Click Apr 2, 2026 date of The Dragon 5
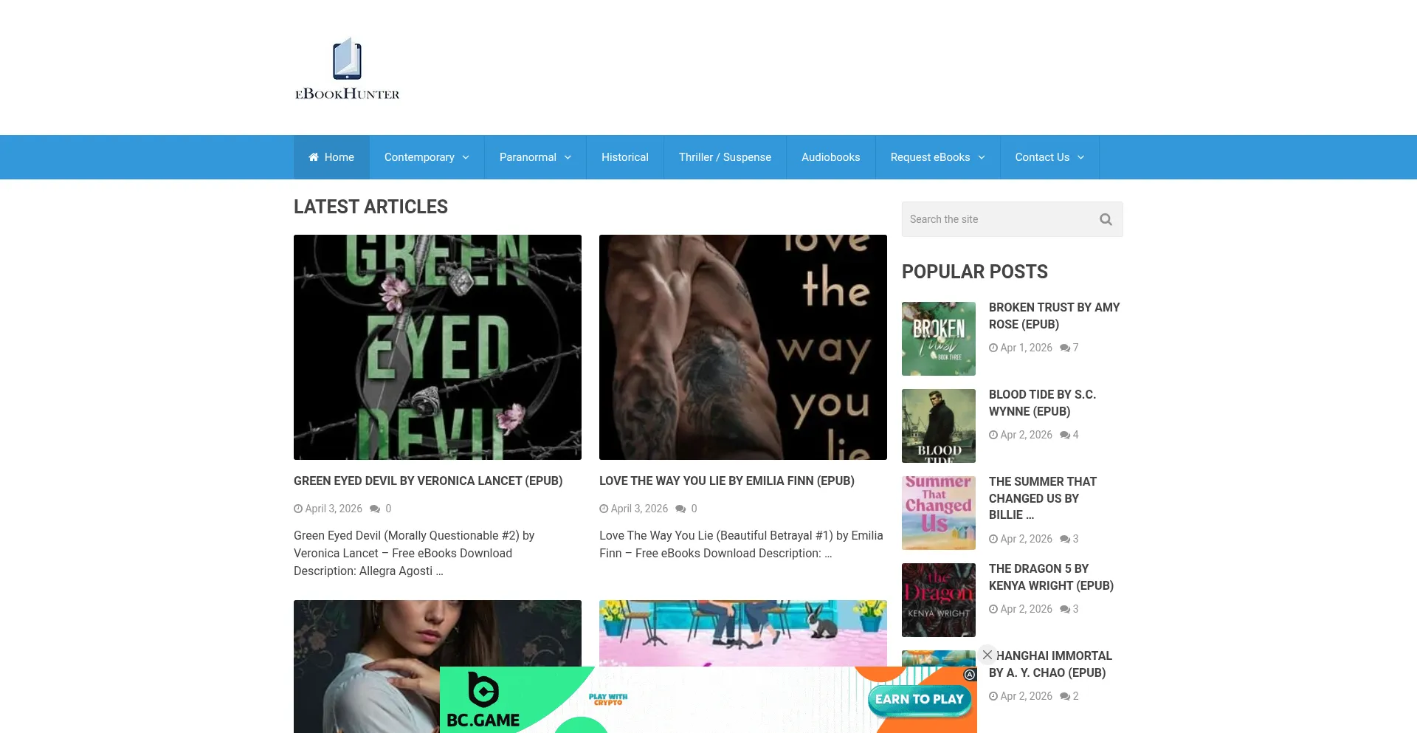The height and width of the screenshot is (733, 1417). (x=1026, y=609)
